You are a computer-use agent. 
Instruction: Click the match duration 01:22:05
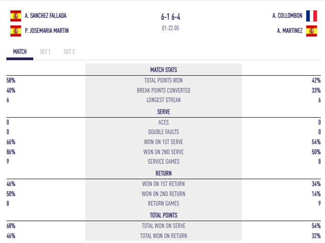click(x=170, y=28)
